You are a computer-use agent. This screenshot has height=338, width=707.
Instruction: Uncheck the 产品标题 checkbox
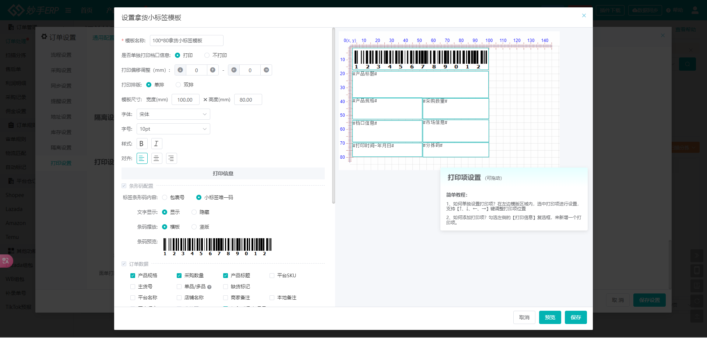tap(226, 275)
